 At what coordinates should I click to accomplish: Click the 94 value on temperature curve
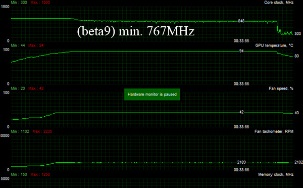tap(241, 51)
